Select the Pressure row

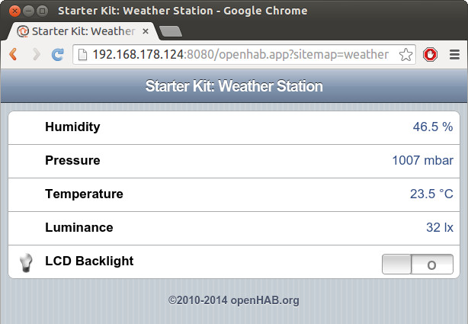point(234,162)
